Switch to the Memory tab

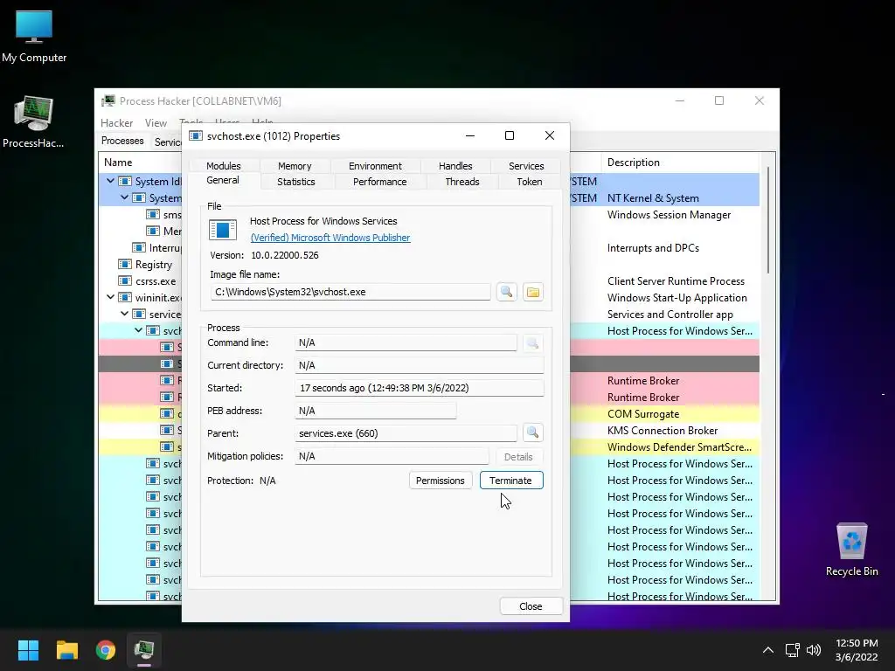click(x=295, y=165)
